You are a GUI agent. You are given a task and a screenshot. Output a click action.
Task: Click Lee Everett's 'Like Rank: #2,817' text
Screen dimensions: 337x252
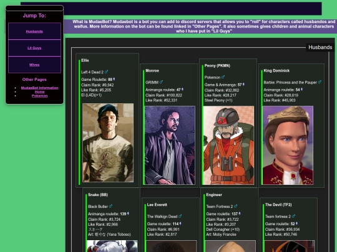[x=162, y=235]
